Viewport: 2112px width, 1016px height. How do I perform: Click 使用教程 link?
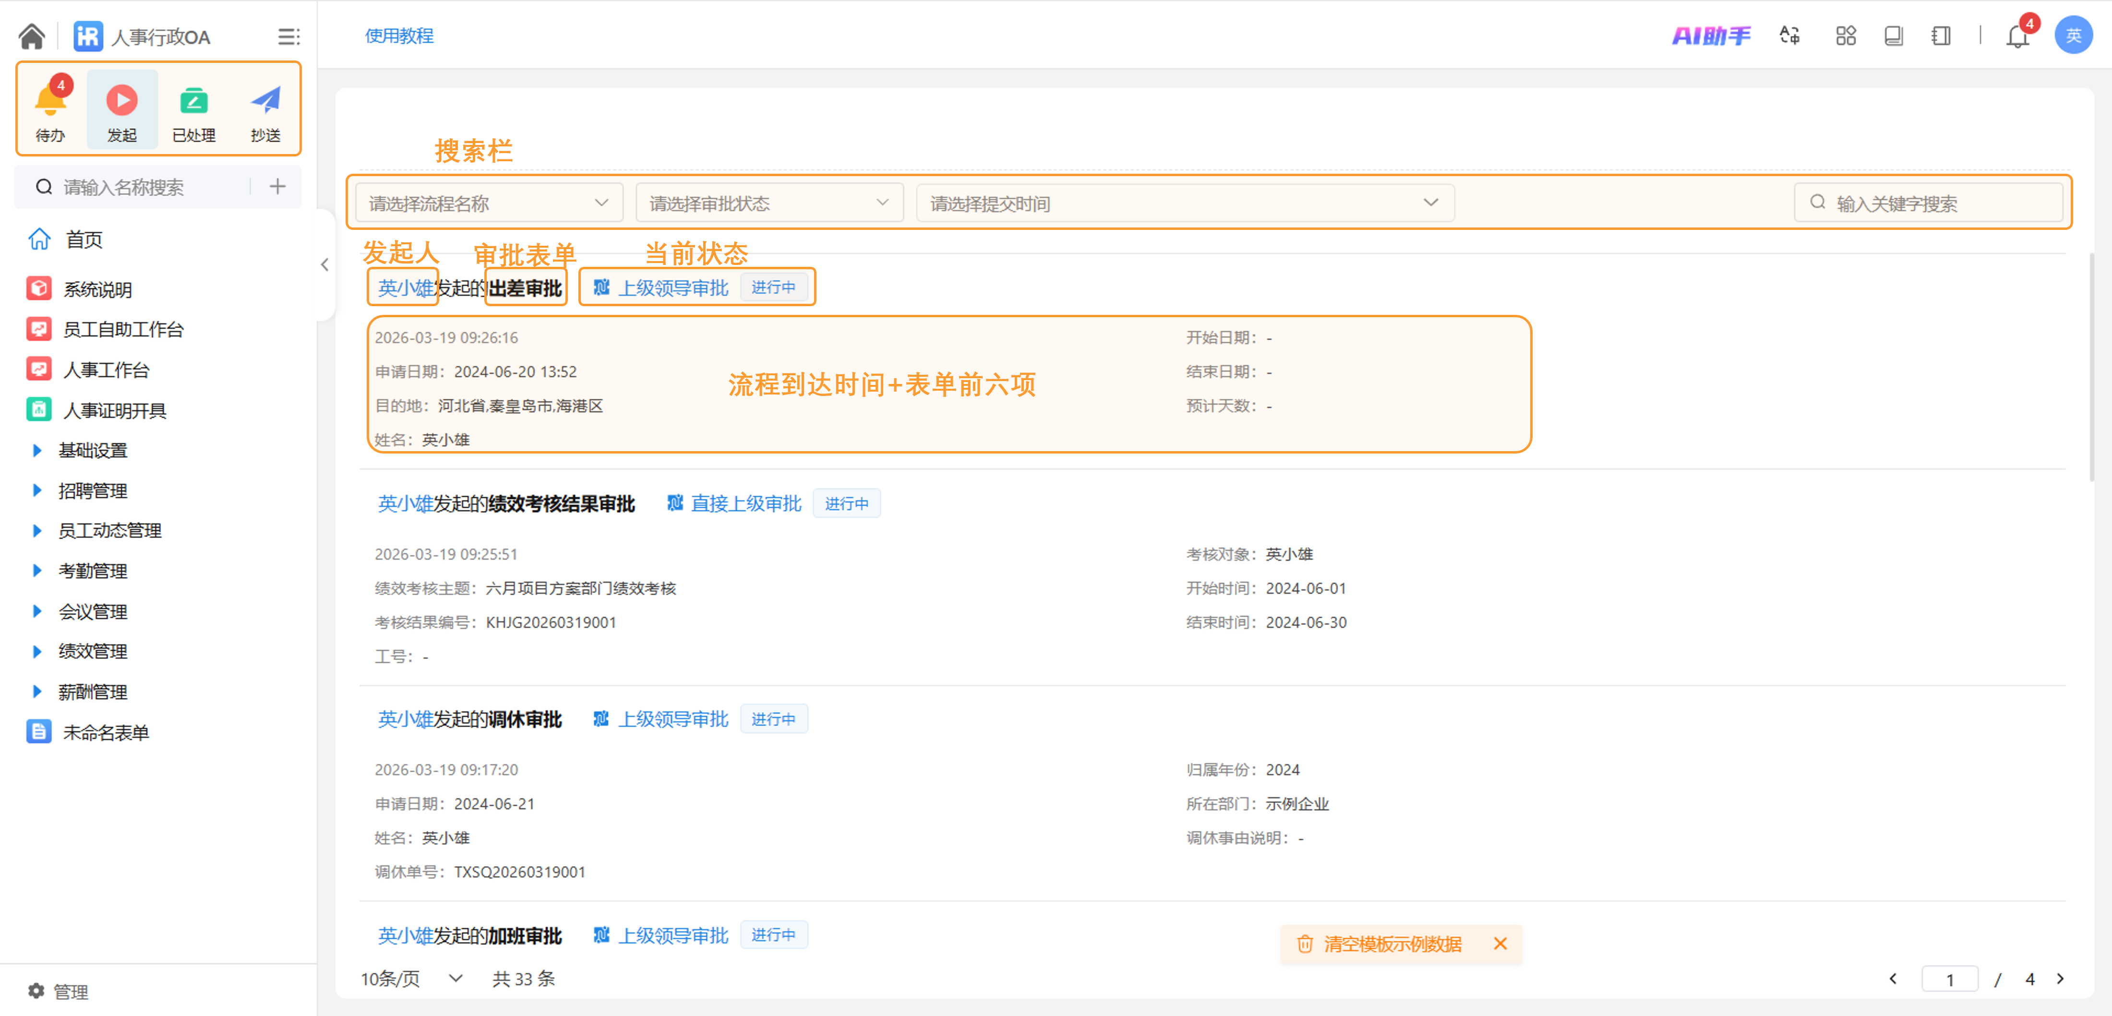click(x=398, y=36)
